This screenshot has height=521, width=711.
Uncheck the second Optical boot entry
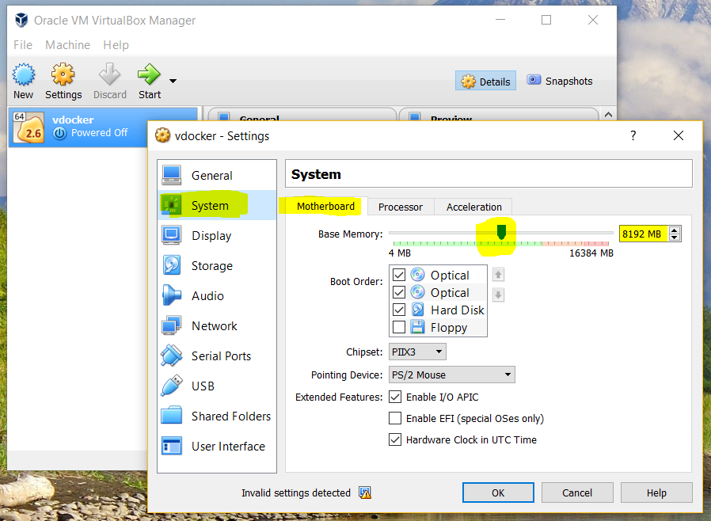399,292
